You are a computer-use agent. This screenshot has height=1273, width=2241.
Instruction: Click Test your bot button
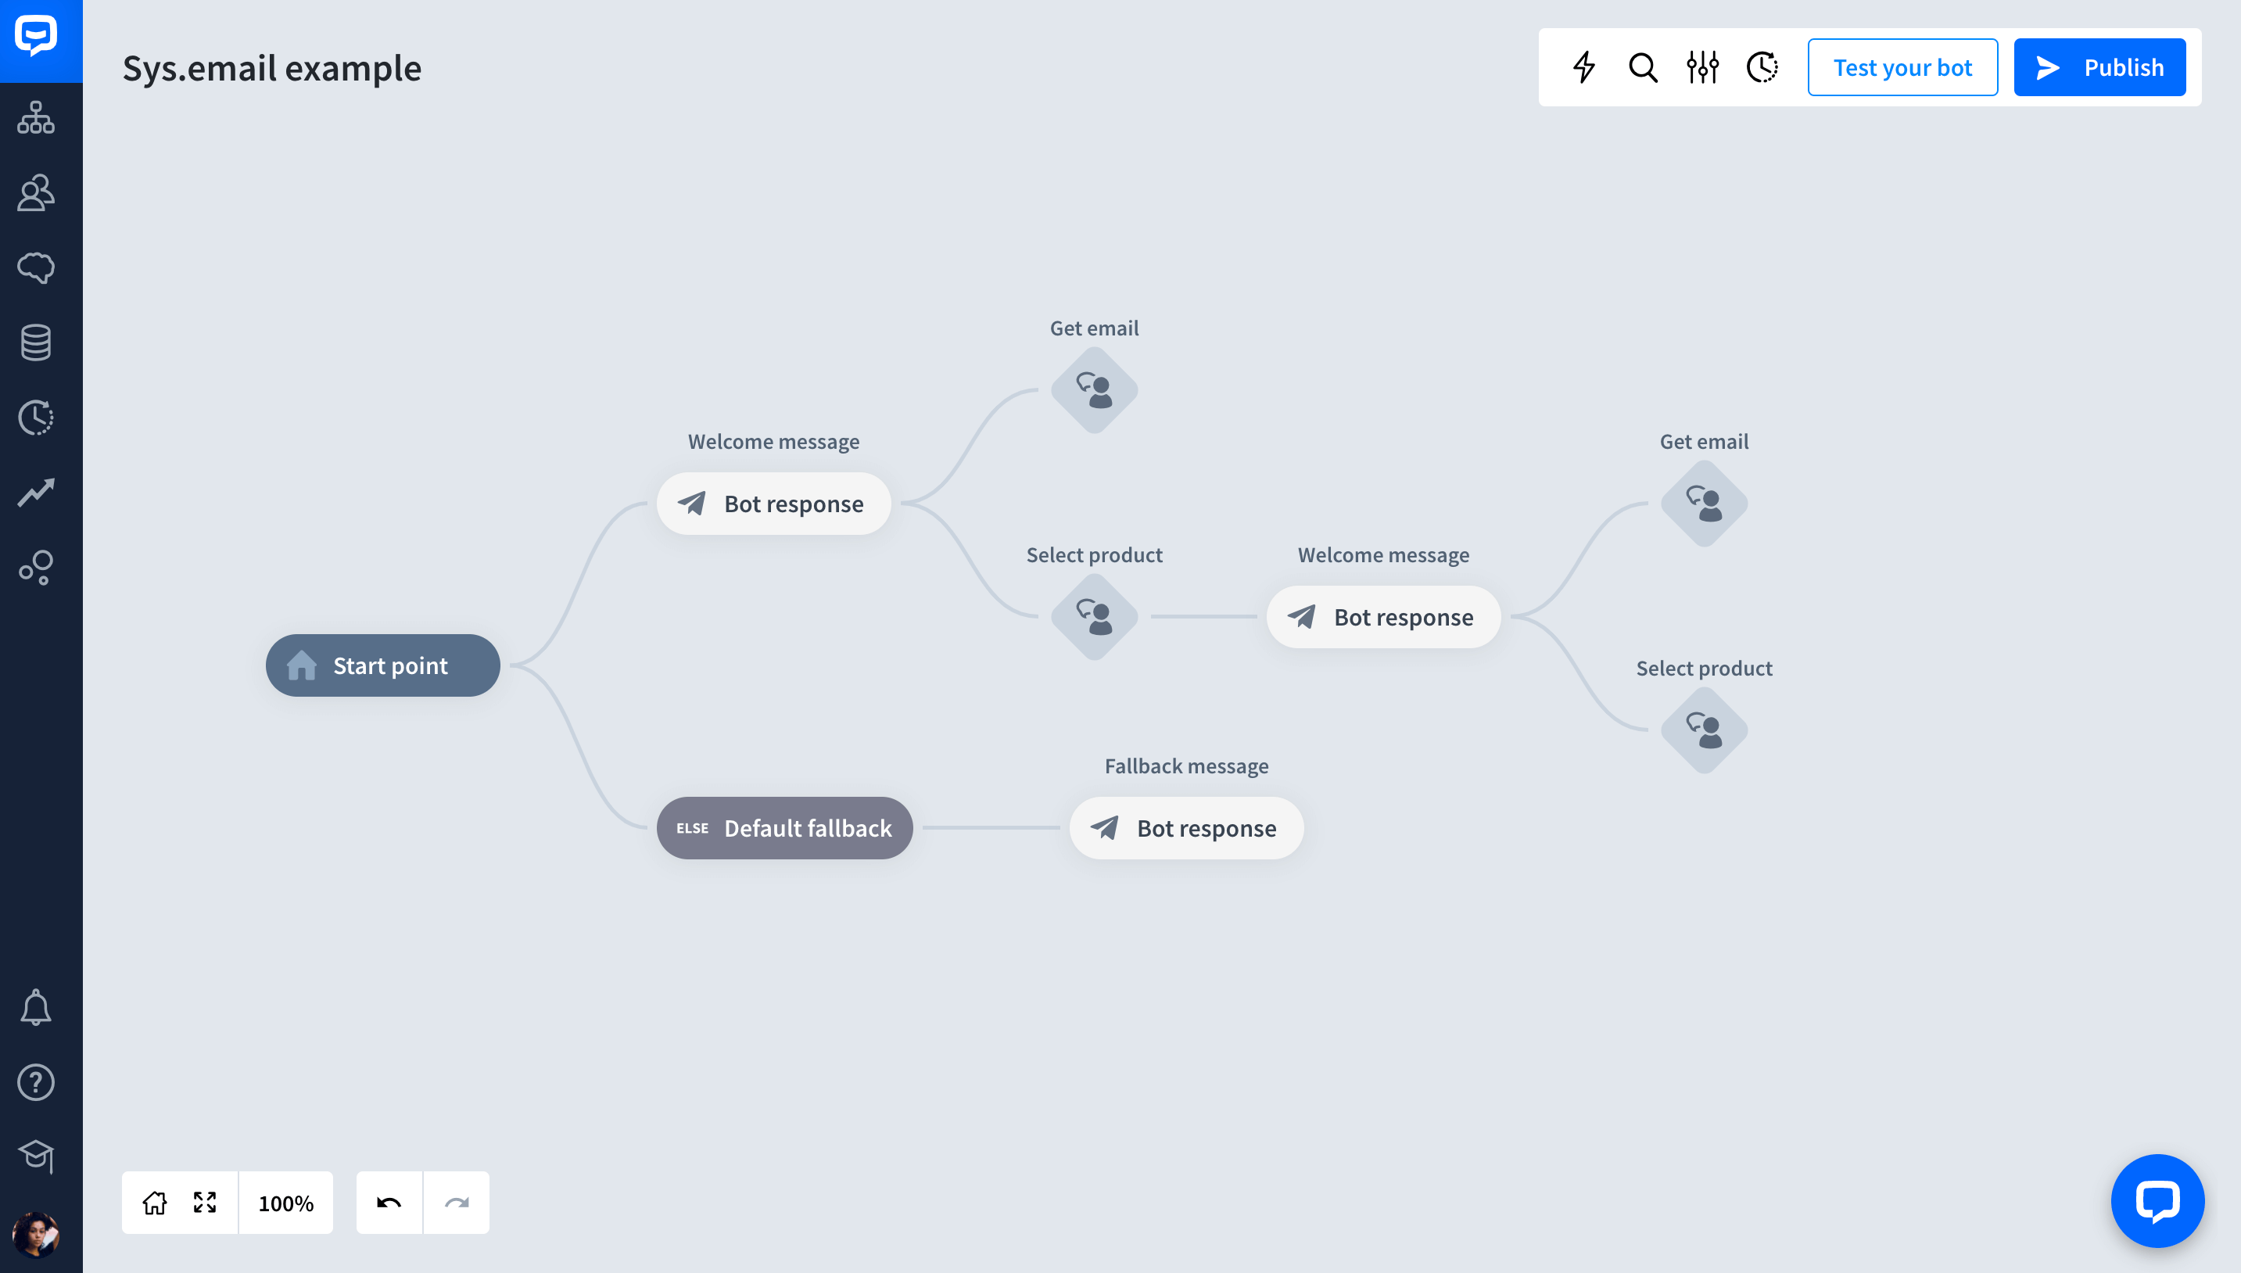pos(1902,67)
